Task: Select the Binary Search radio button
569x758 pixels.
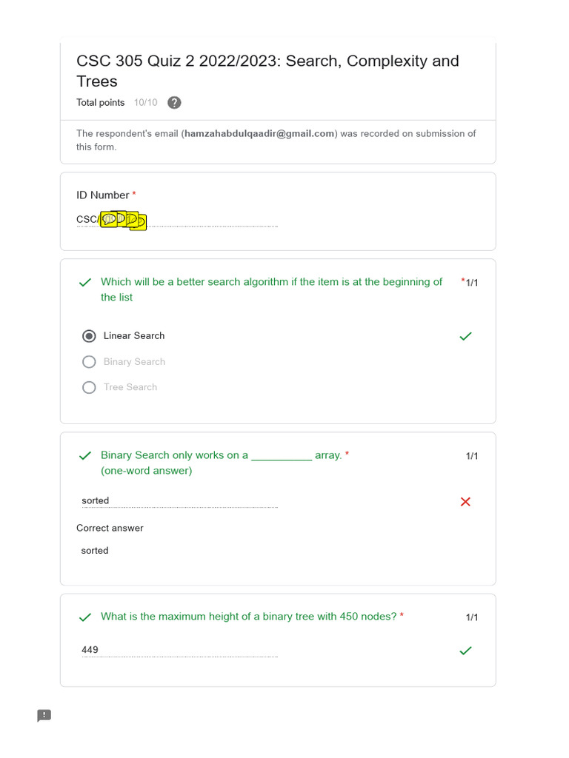Action: coord(90,362)
